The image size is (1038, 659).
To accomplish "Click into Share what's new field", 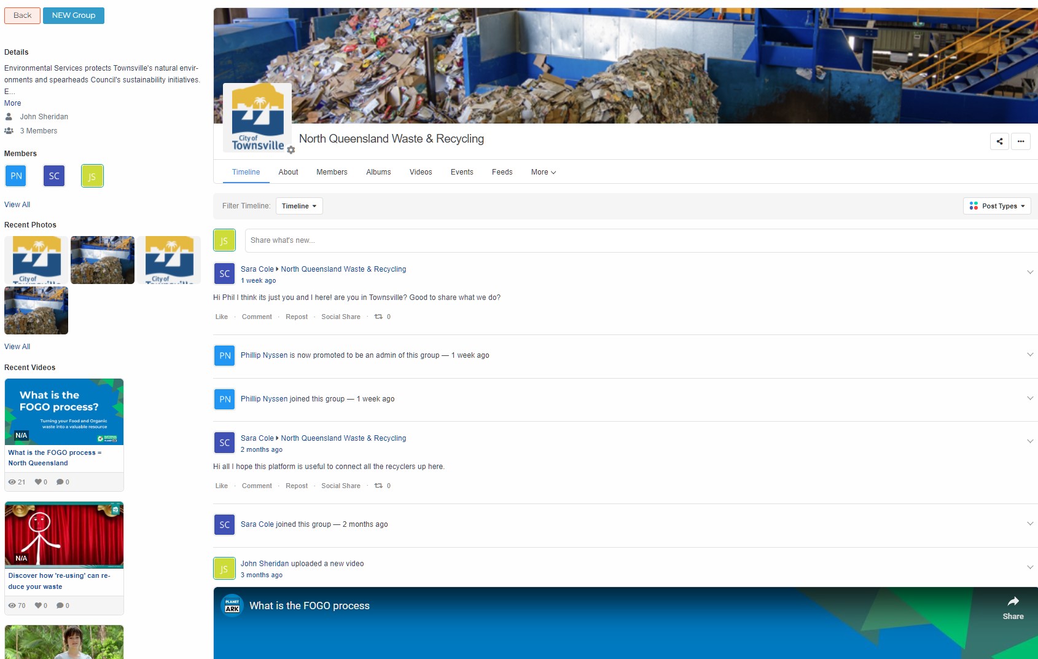I will pos(639,240).
